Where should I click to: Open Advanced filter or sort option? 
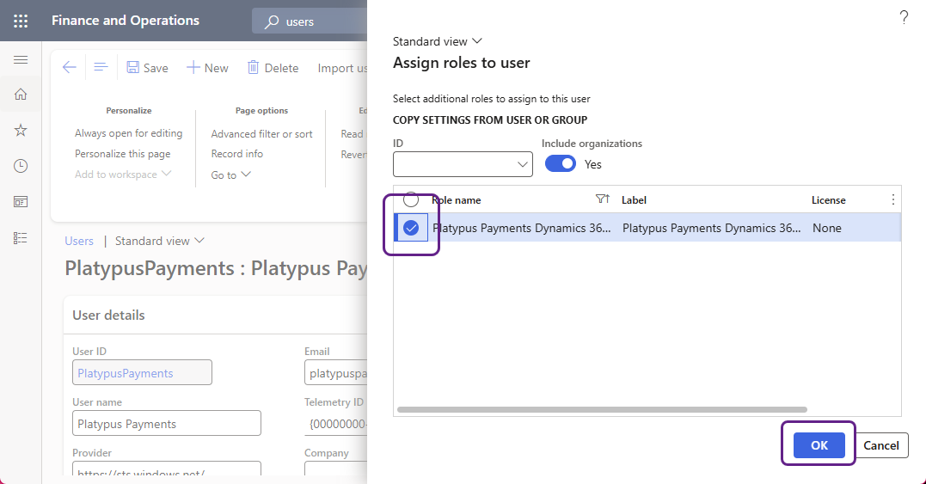(261, 134)
